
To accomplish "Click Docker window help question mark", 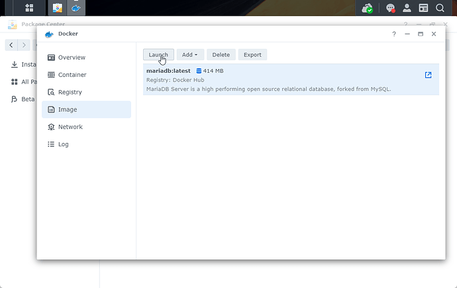I will point(396,34).
